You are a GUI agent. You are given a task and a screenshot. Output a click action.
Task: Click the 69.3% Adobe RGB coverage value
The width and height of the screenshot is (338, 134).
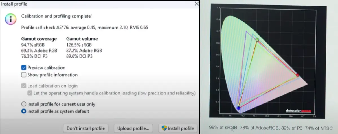pyautogui.click(x=39, y=51)
